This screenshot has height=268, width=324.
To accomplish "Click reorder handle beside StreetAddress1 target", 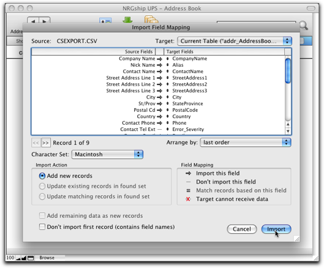I will (168, 78).
